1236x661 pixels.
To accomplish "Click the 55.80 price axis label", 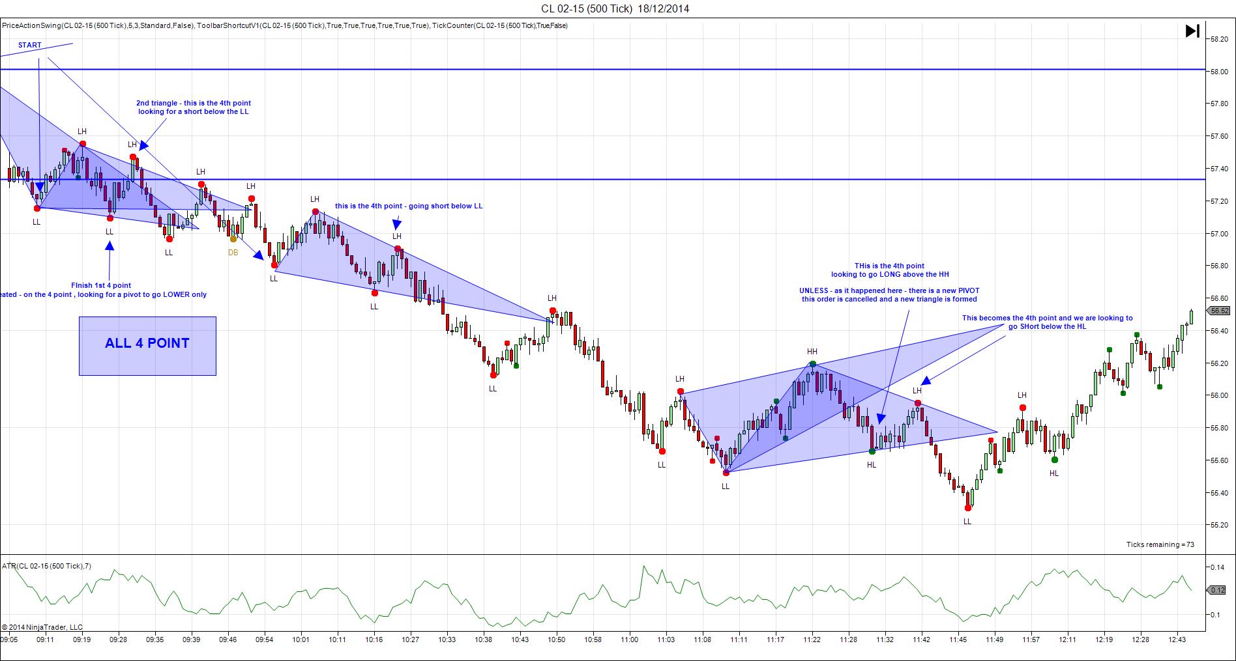I will (1219, 428).
